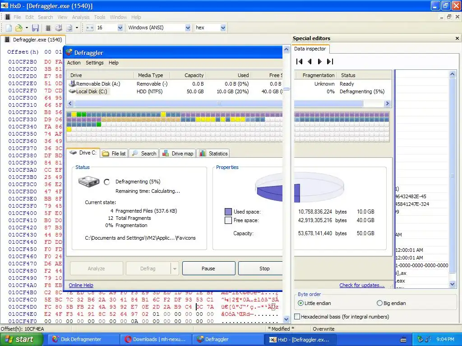Click the Pause button
Viewport: 462px width, 346px height.
pyautogui.click(x=208, y=269)
